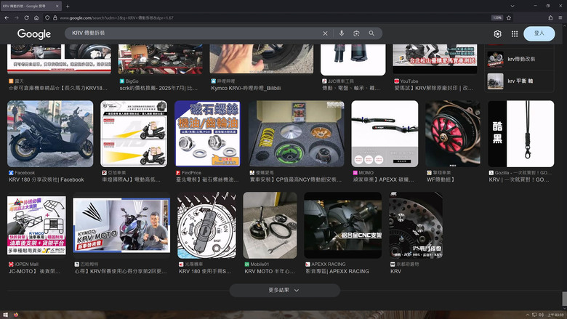Image resolution: width=567 pixels, height=319 pixels.
Task: Open magnetic oil screw thumbnail
Action: (208, 134)
